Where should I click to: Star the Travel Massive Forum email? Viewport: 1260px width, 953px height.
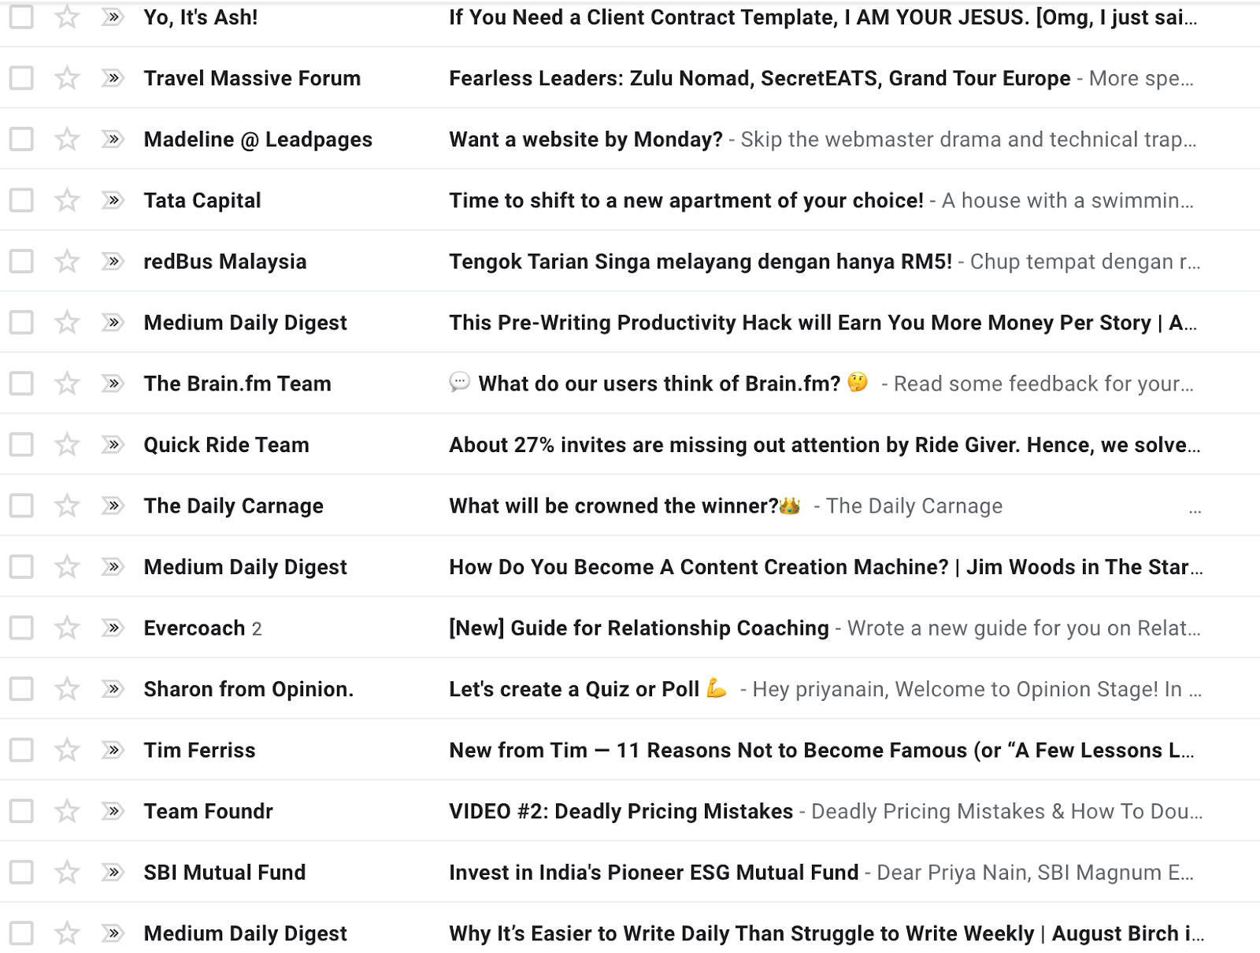[67, 78]
